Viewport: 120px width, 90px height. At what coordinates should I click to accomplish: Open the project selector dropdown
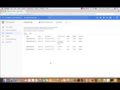click(31, 18)
